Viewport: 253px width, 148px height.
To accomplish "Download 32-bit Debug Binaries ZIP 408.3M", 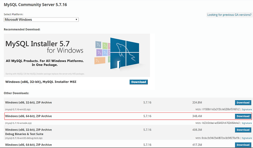I will 243,130.
